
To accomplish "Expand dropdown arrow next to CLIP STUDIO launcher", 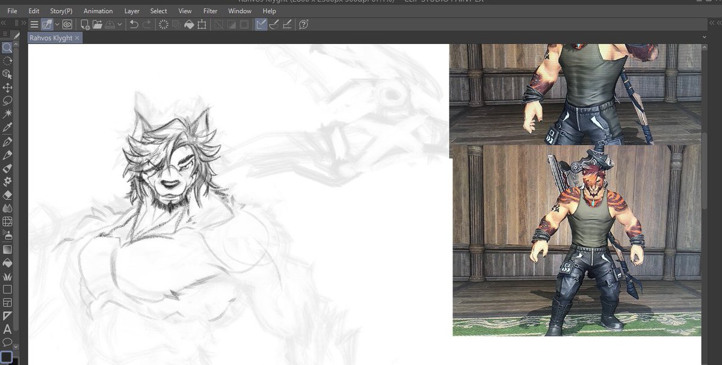I will pos(57,25).
